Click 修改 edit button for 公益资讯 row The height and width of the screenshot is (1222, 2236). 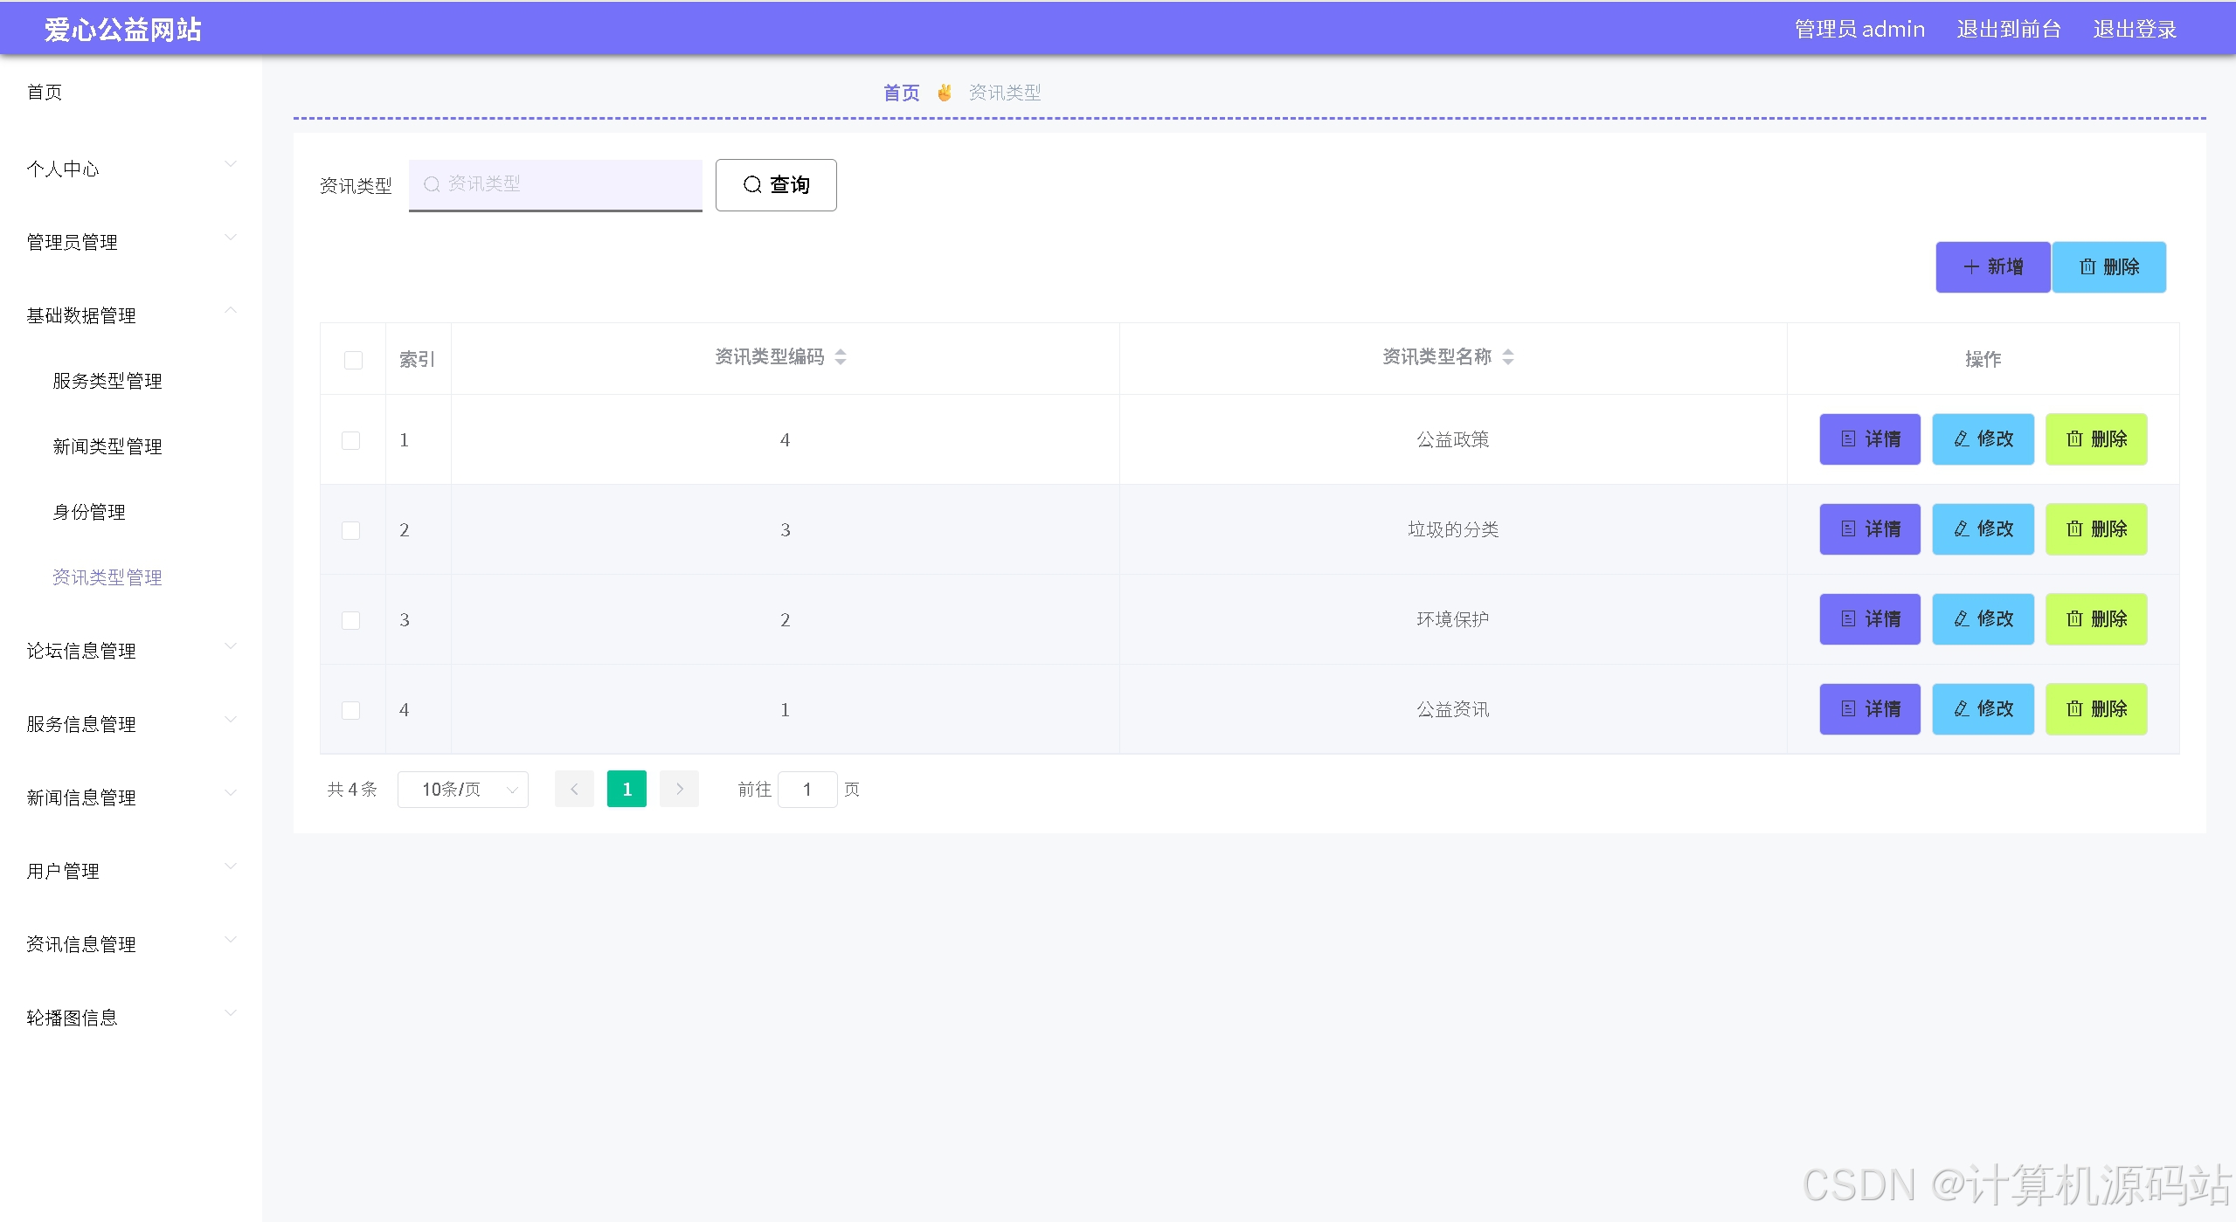click(1983, 708)
